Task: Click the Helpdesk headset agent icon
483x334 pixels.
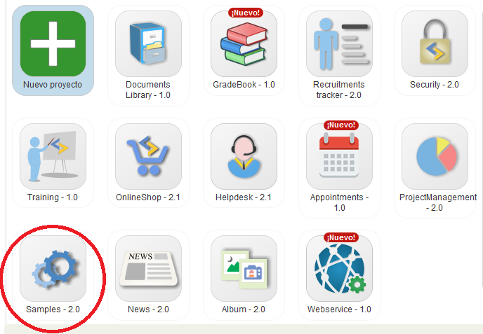Action: tap(244, 156)
